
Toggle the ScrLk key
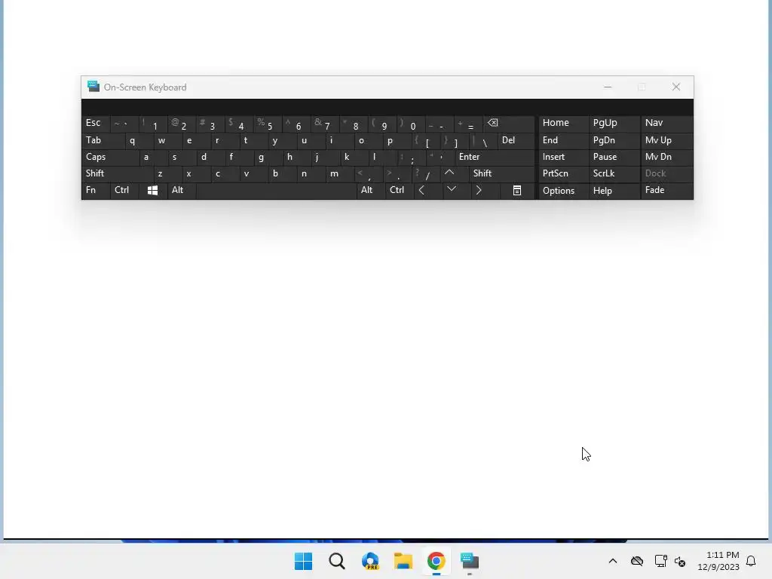pyautogui.click(x=614, y=173)
